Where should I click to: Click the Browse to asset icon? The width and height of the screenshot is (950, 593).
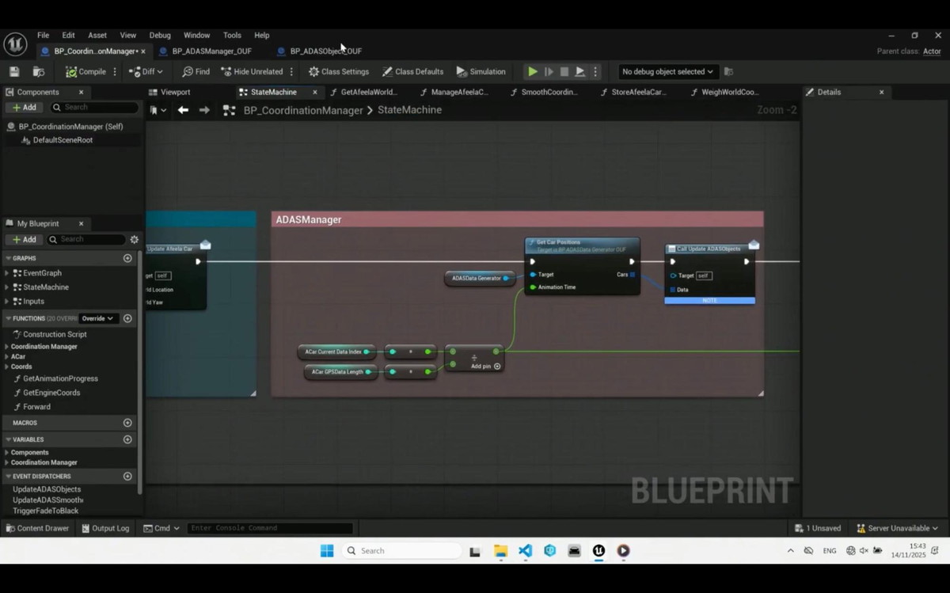(39, 71)
